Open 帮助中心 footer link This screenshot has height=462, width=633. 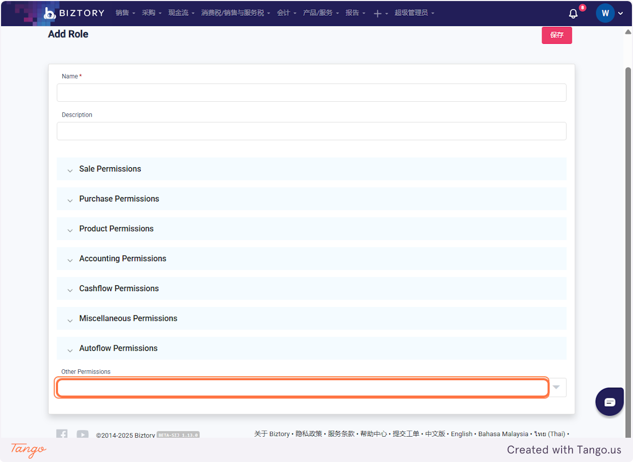373,434
